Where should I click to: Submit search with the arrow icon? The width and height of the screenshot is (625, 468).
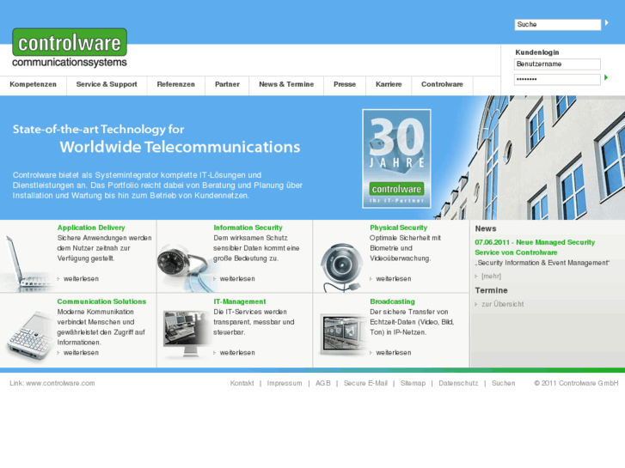click(607, 23)
